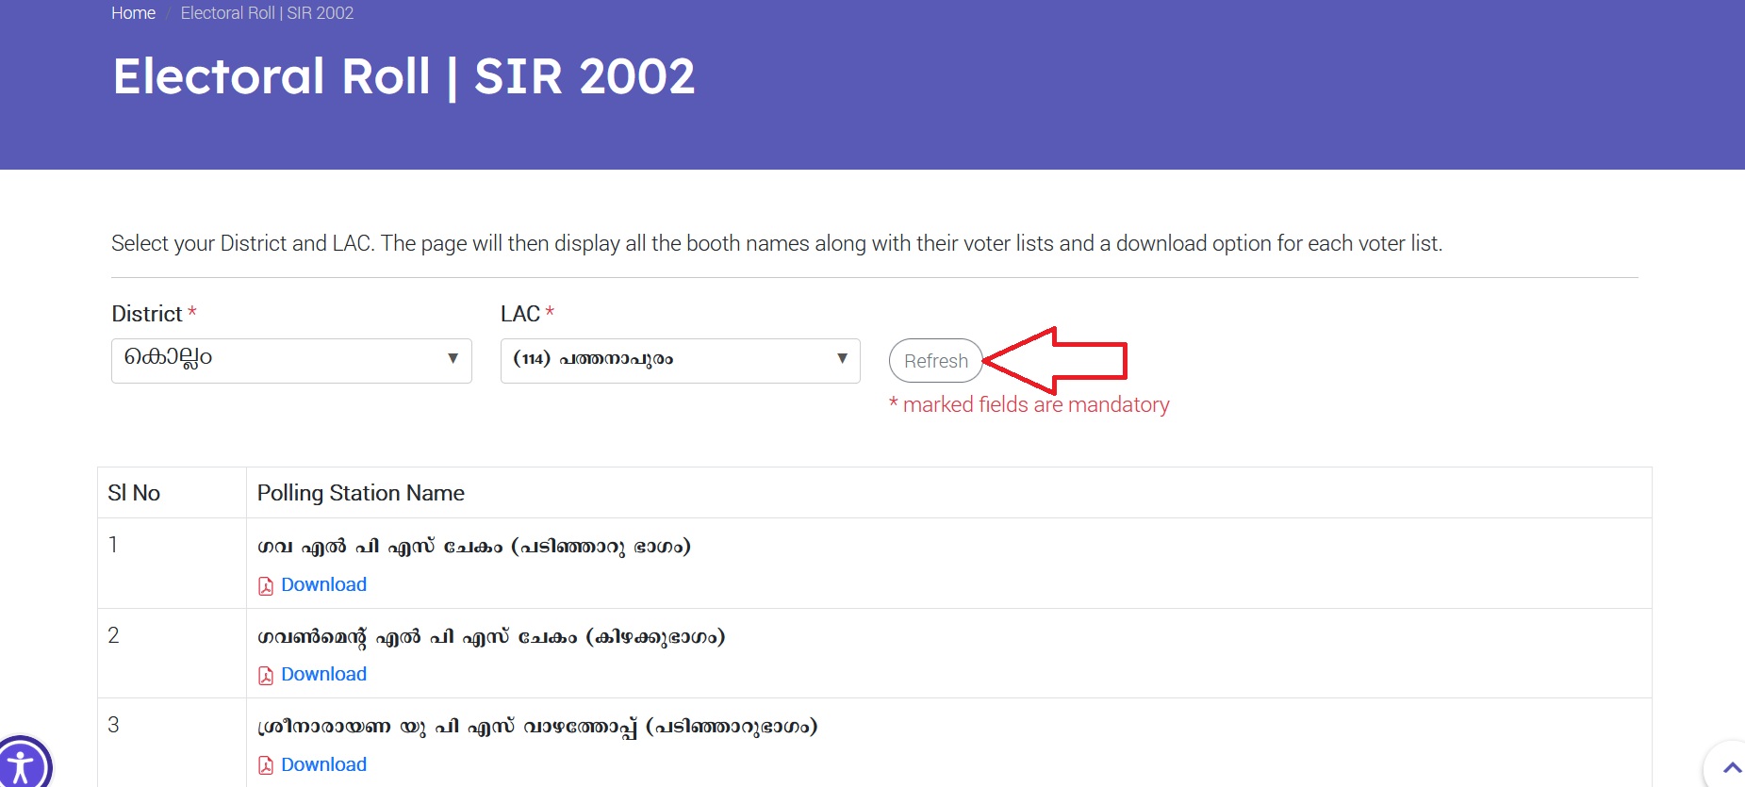Download the first polling station voter list
The width and height of the screenshot is (1745, 787).
click(323, 584)
